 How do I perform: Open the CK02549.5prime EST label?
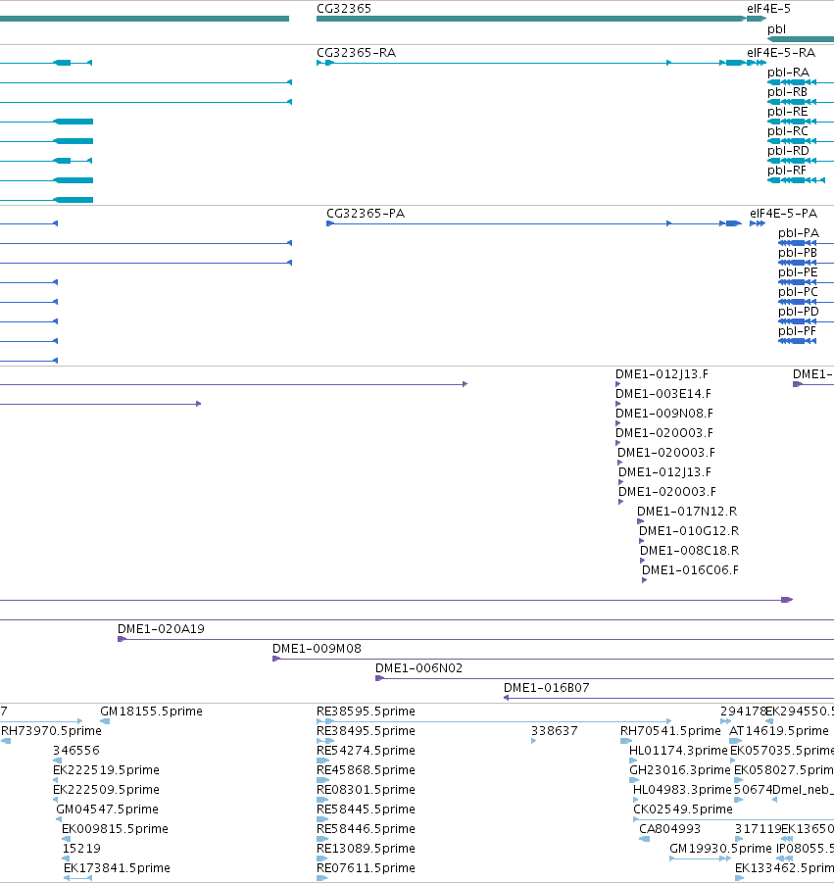point(682,809)
